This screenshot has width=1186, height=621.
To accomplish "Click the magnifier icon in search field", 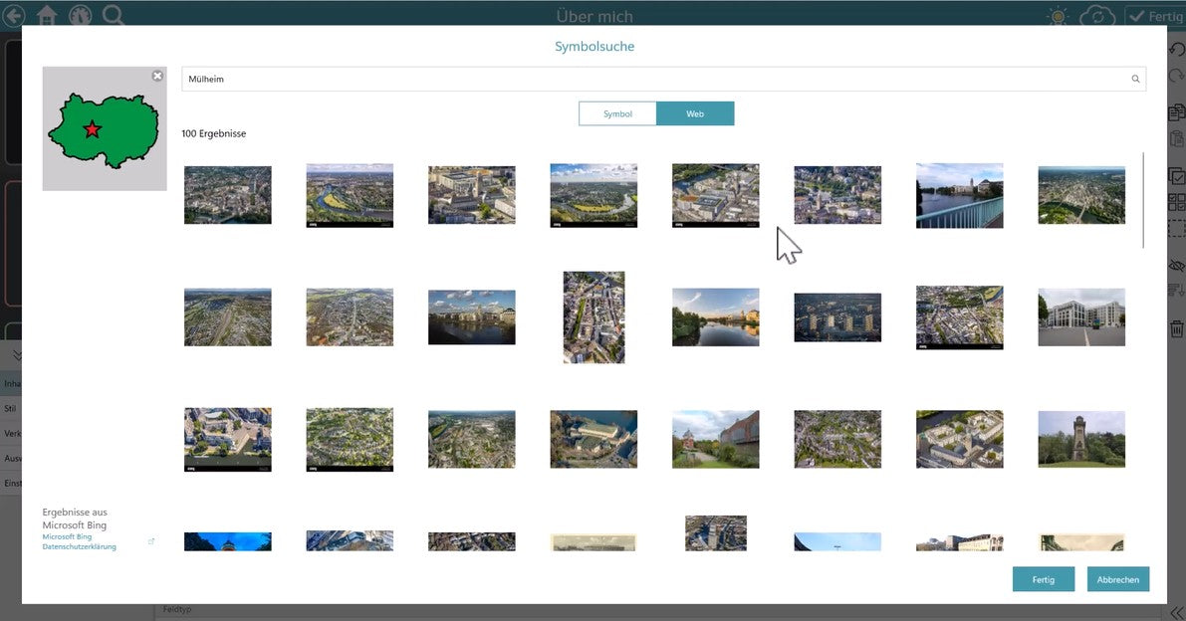I will tap(1134, 79).
